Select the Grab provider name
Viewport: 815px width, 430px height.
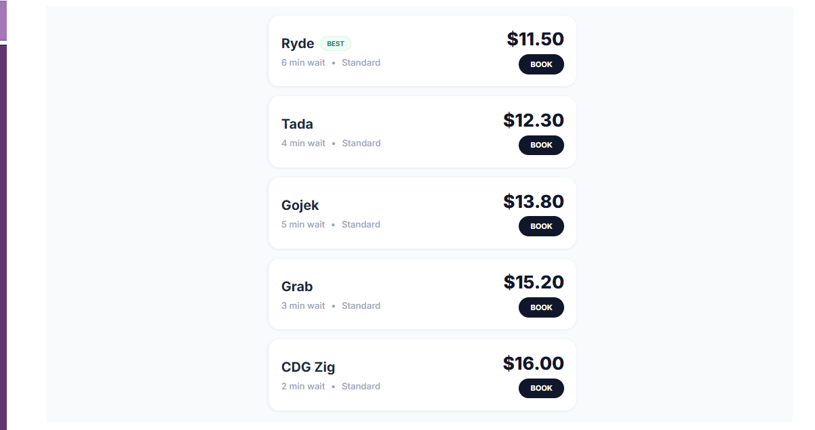click(x=297, y=286)
